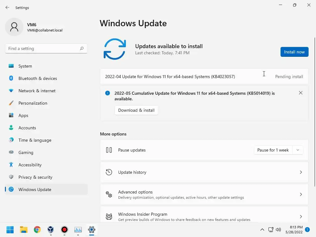
Task: Click Install now button
Action: (294, 52)
